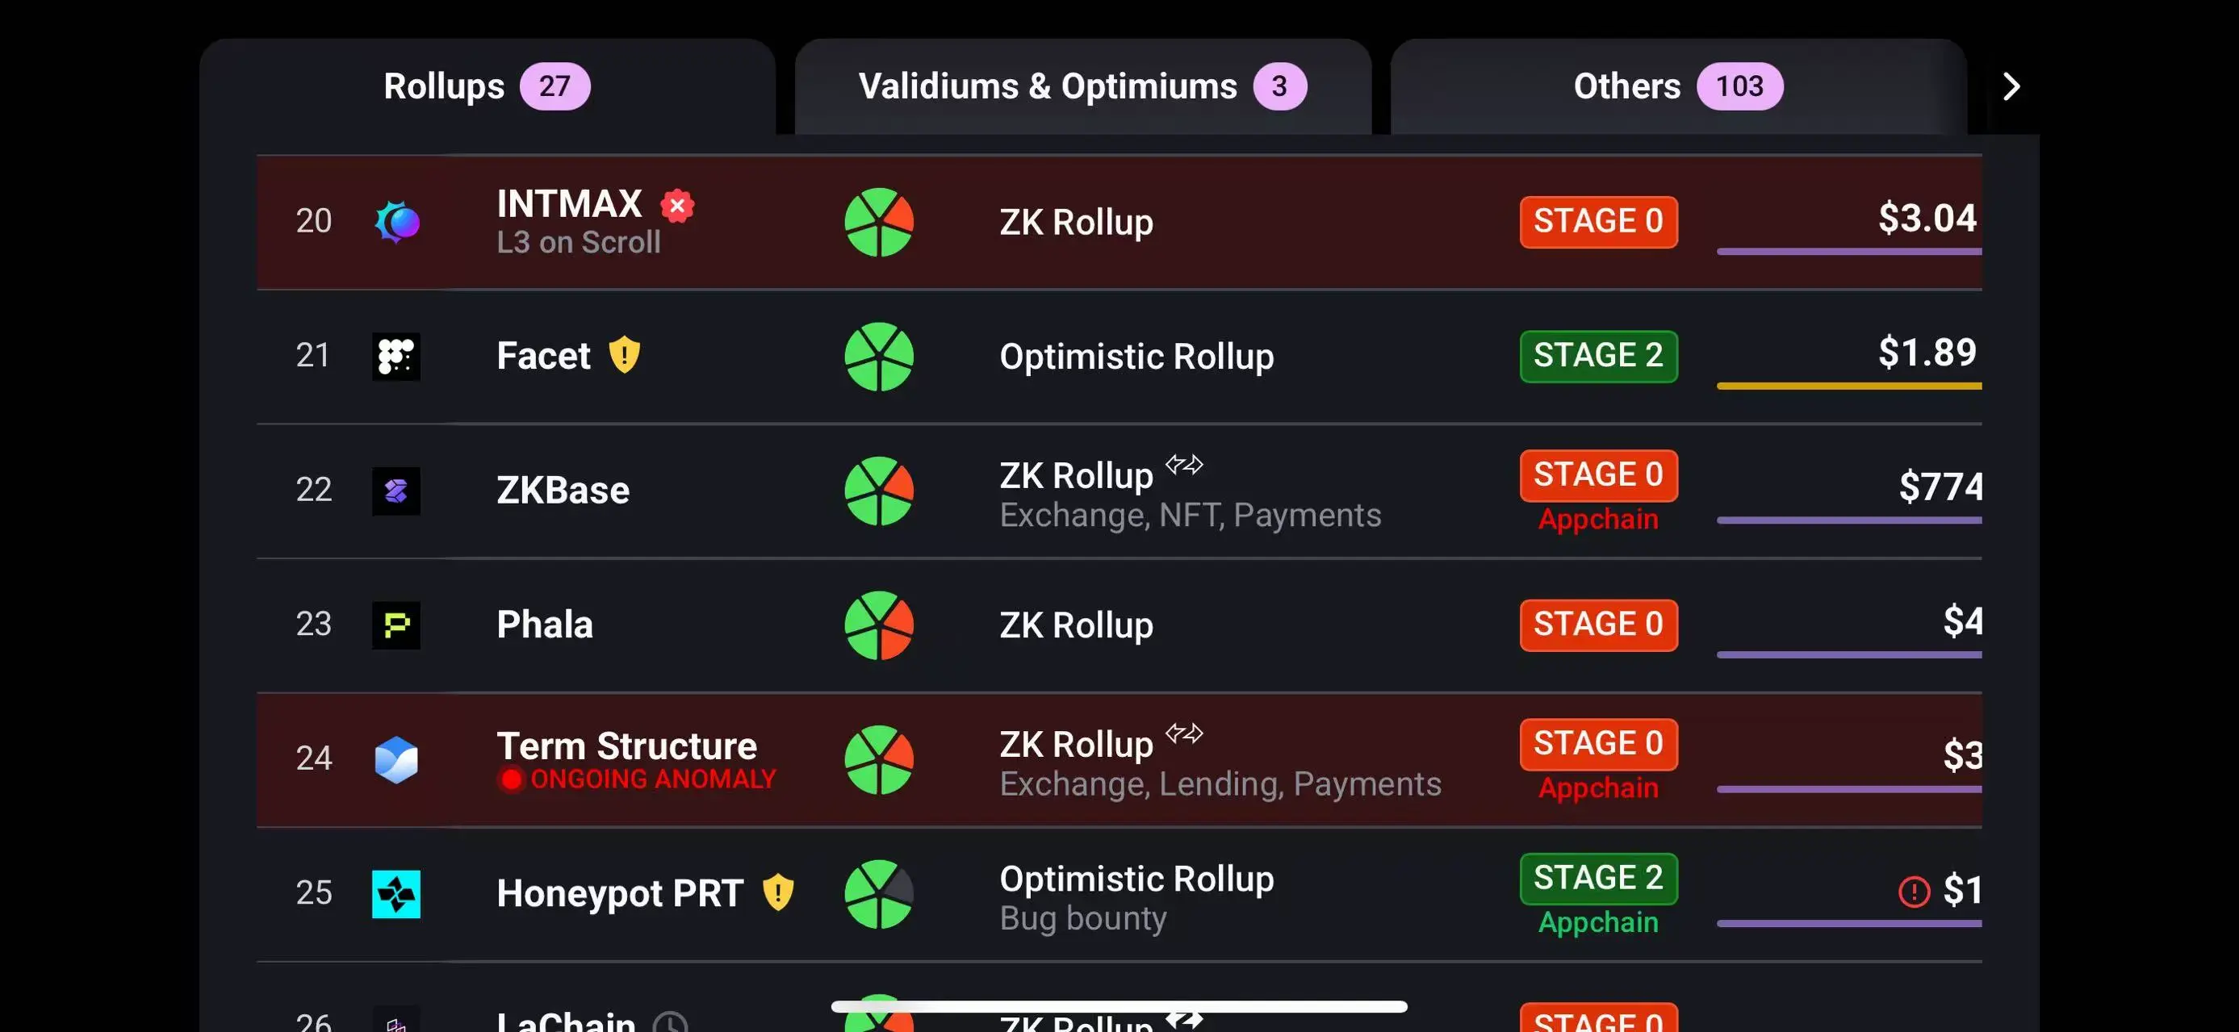The height and width of the screenshot is (1032, 2239).
Task: Open the Validiums & Optimiums tab
Action: (1083, 86)
